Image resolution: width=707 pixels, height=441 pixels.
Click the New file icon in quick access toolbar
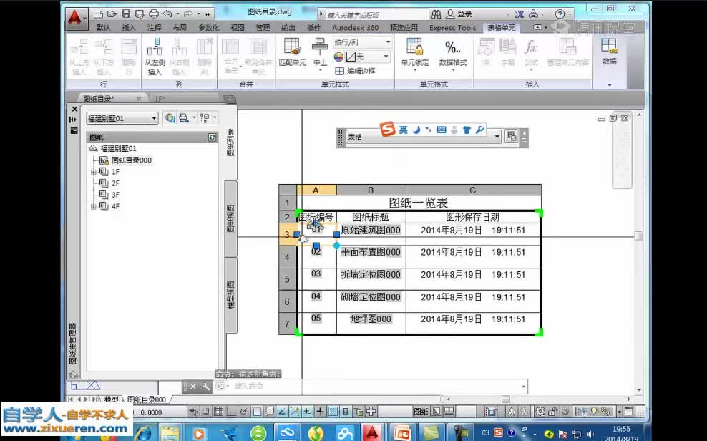click(x=98, y=14)
